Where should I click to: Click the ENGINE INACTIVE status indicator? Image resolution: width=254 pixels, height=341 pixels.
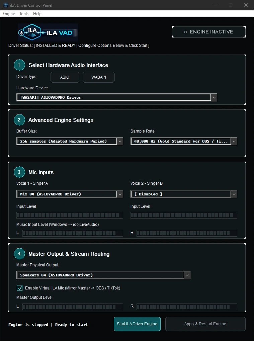[x=209, y=32]
